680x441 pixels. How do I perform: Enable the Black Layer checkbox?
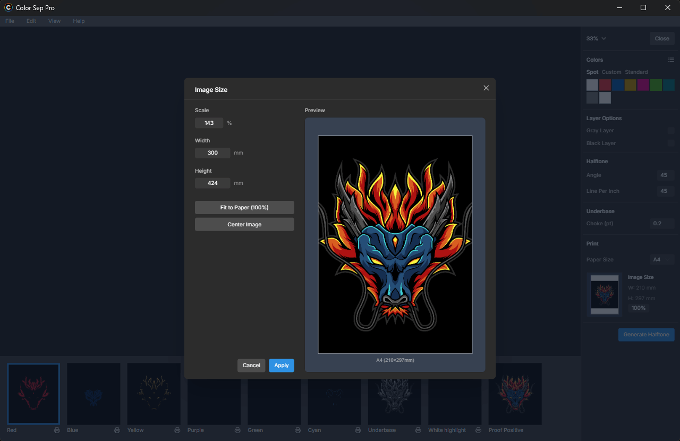pos(671,143)
